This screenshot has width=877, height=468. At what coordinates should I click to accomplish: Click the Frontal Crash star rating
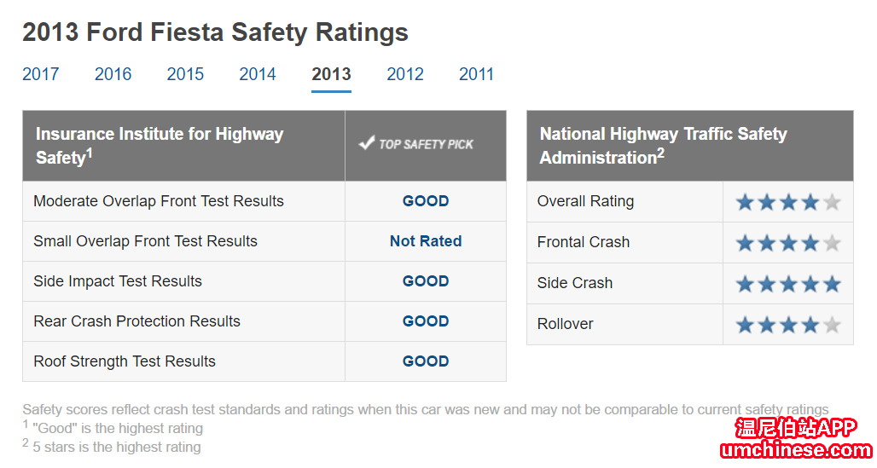(787, 243)
